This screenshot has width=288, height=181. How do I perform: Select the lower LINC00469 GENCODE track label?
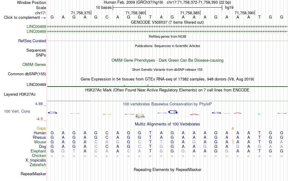coord(36,32)
